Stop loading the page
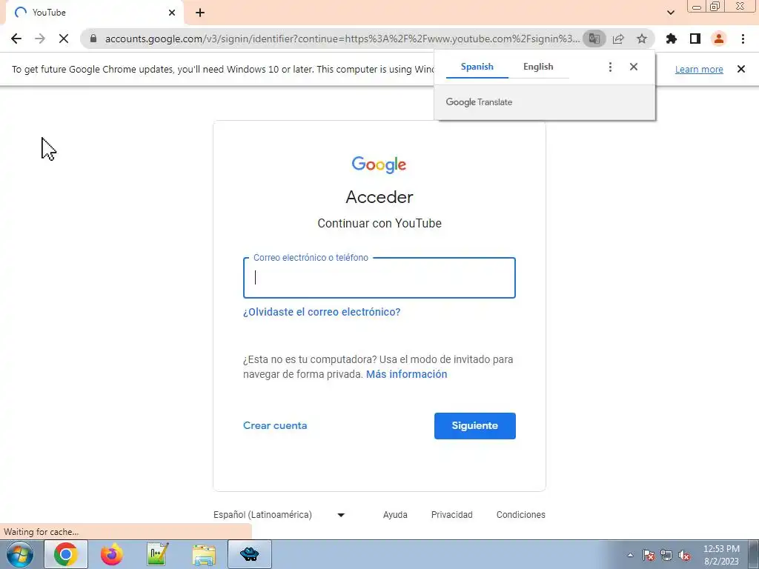 [x=64, y=39]
